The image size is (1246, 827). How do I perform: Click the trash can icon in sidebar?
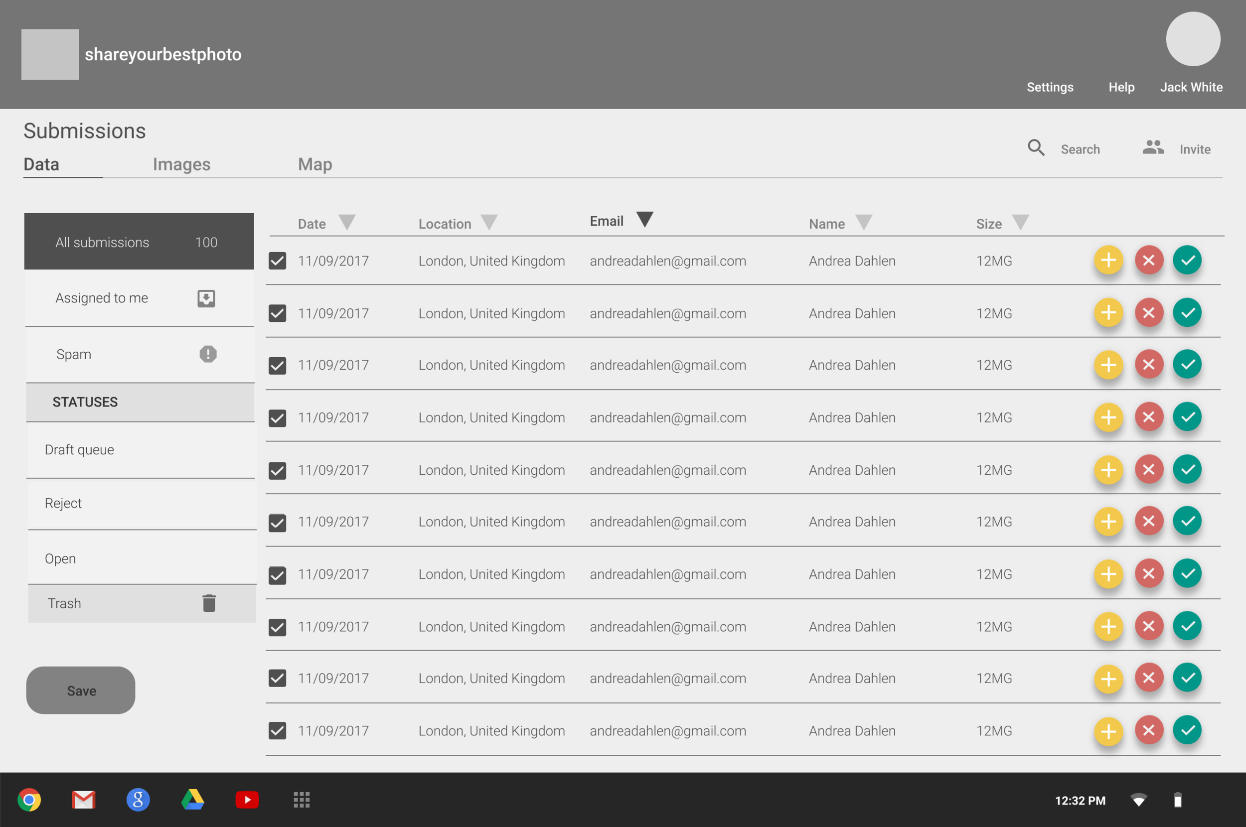(209, 603)
